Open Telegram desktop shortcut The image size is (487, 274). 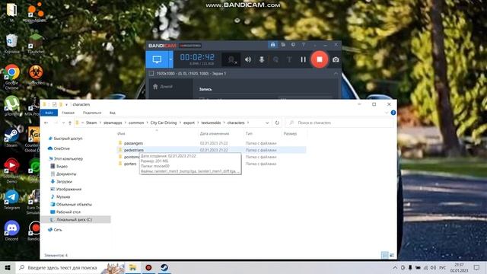pyautogui.click(x=12, y=199)
